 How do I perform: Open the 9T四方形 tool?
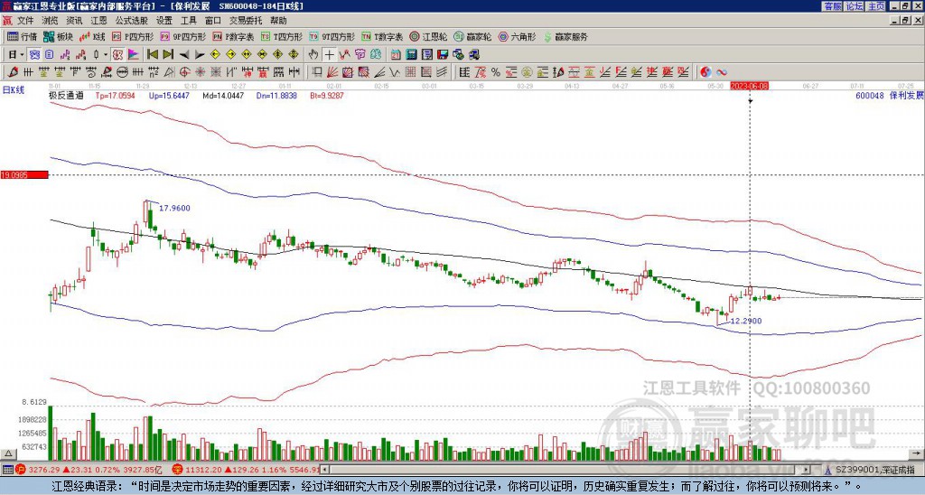(332, 36)
